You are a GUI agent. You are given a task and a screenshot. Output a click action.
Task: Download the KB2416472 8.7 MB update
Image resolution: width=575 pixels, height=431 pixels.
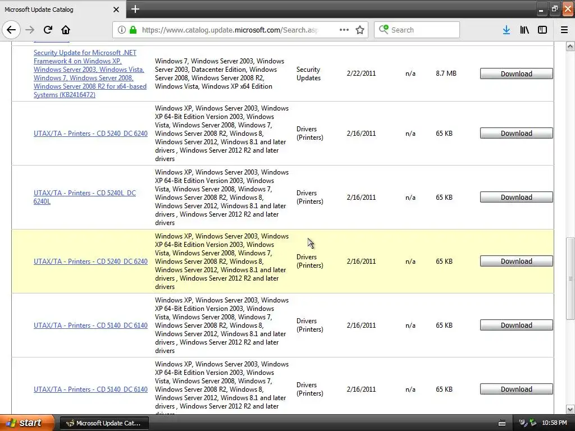point(517,74)
